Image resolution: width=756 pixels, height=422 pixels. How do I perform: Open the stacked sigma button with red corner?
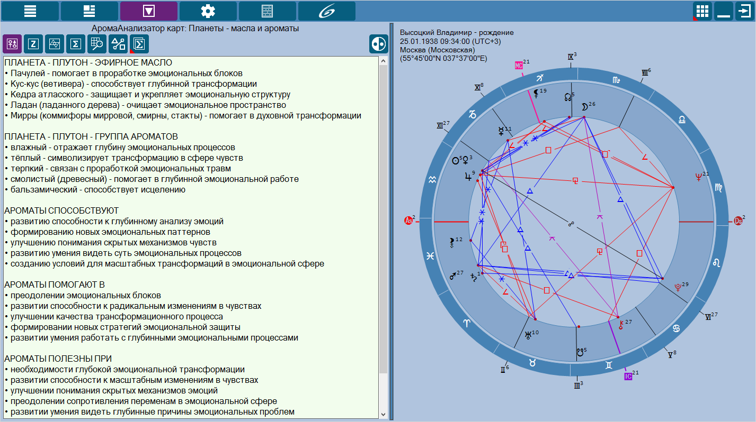[139, 44]
